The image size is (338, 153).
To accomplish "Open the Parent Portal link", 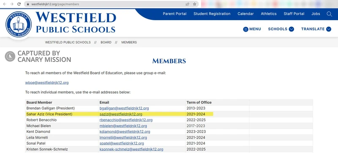I will [x=174, y=14].
